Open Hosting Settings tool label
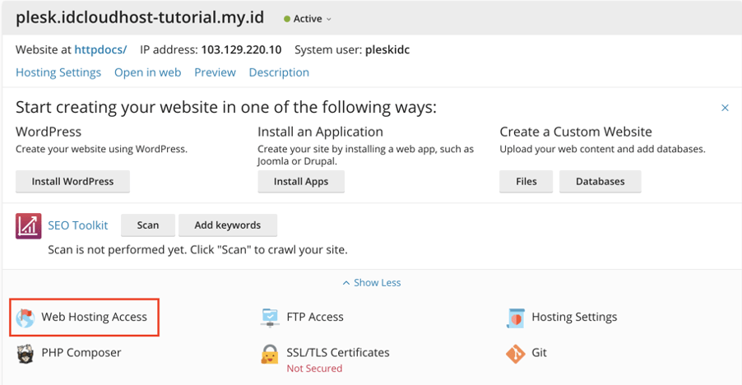 point(574,317)
